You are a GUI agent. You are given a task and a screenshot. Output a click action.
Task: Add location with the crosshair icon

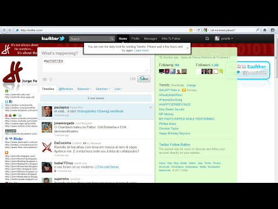click(51, 79)
